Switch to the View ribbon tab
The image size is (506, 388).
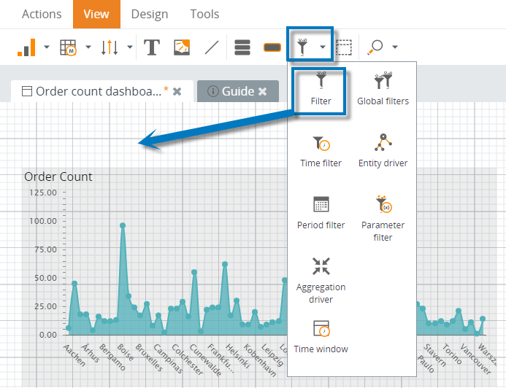click(96, 14)
